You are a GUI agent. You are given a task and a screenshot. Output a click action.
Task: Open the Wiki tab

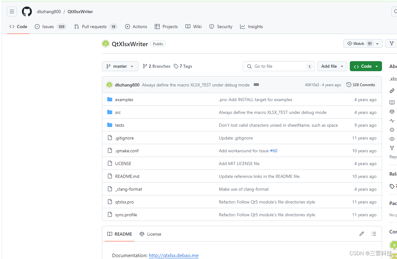click(193, 27)
